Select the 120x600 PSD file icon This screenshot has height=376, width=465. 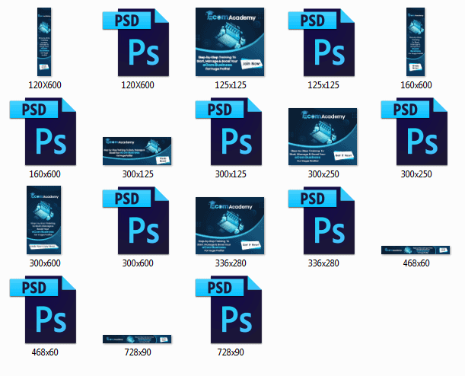click(137, 42)
